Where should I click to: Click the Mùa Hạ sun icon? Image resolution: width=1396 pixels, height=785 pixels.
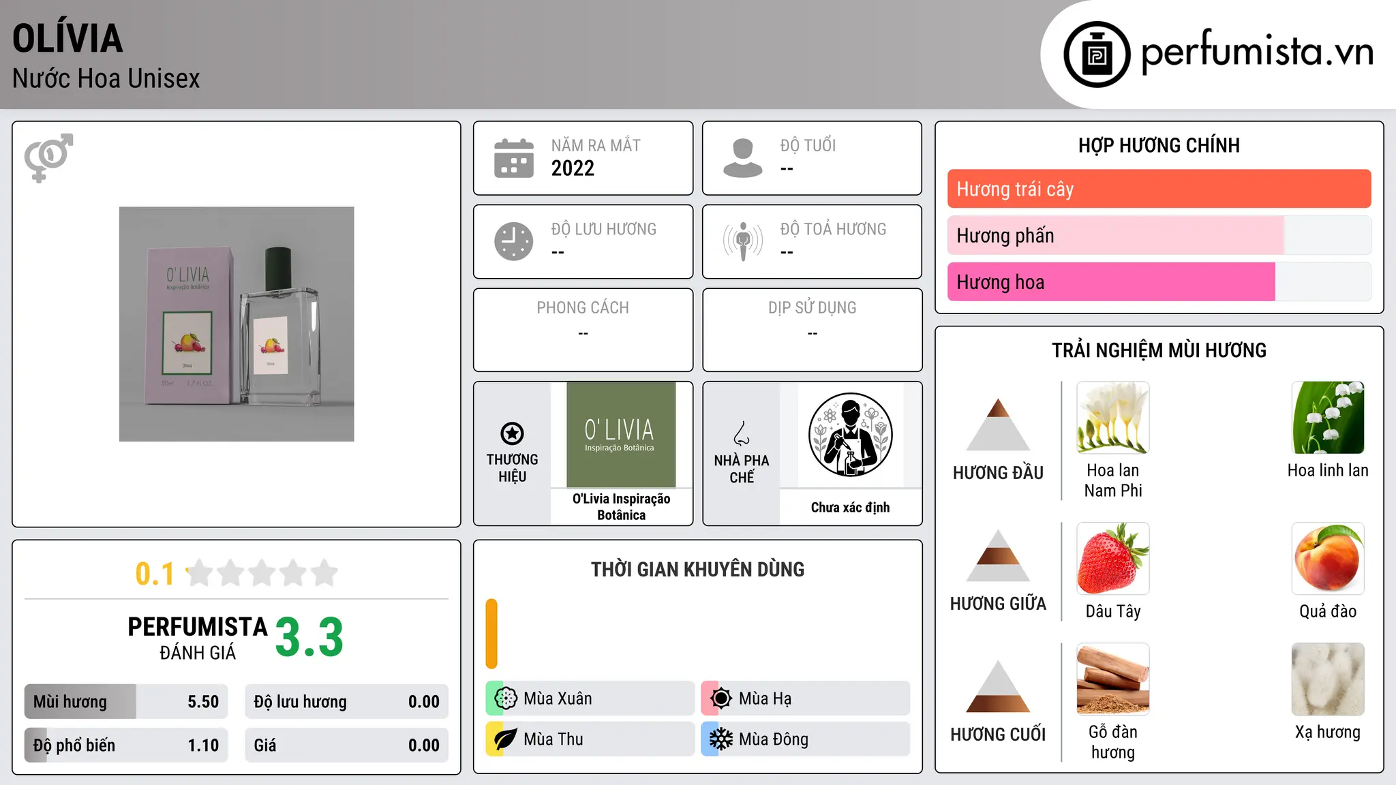click(720, 698)
